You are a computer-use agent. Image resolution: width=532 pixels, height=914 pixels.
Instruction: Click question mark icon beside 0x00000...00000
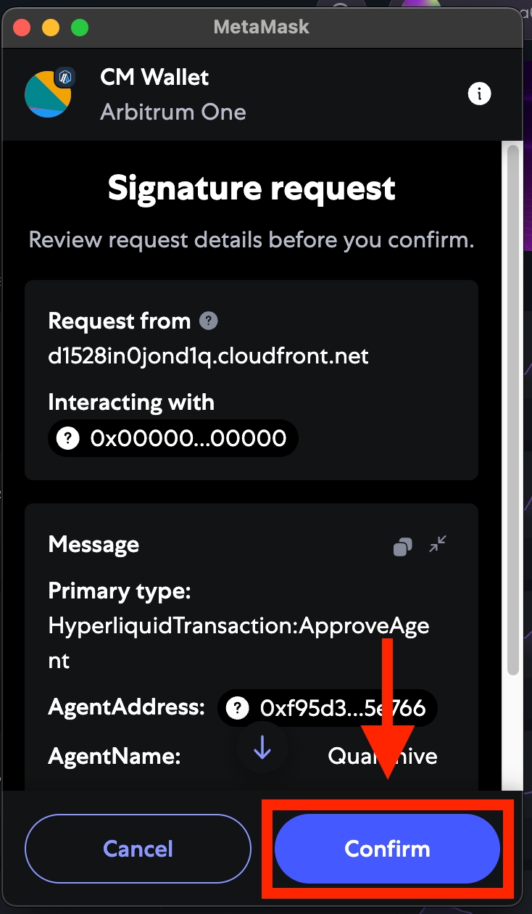pyautogui.click(x=68, y=438)
